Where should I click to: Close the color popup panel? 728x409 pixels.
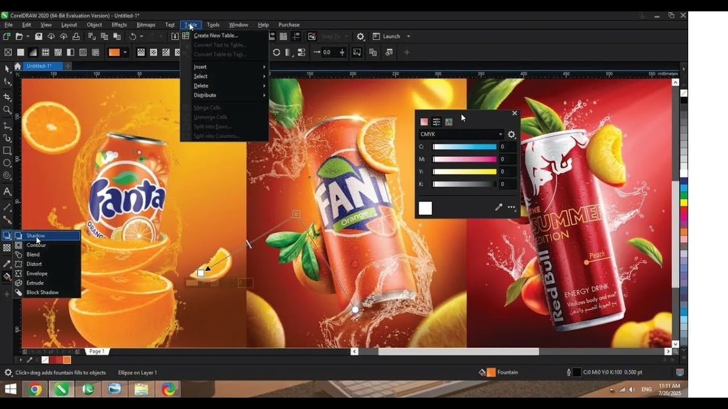(515, 113)
